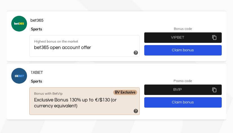233x133 pixels.
Task: Copy the VIPBET bonus code using copy icon
Action: (214, 37)
